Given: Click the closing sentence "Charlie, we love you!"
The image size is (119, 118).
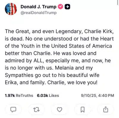Looking at the screenshot, I should coord(72,82).
